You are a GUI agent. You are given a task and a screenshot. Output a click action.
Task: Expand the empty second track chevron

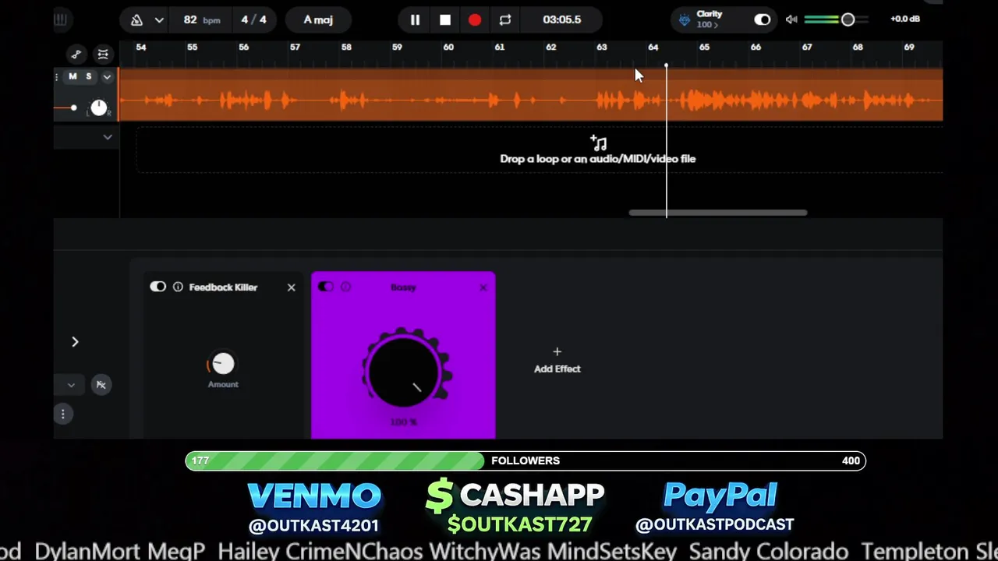(108, 137)
